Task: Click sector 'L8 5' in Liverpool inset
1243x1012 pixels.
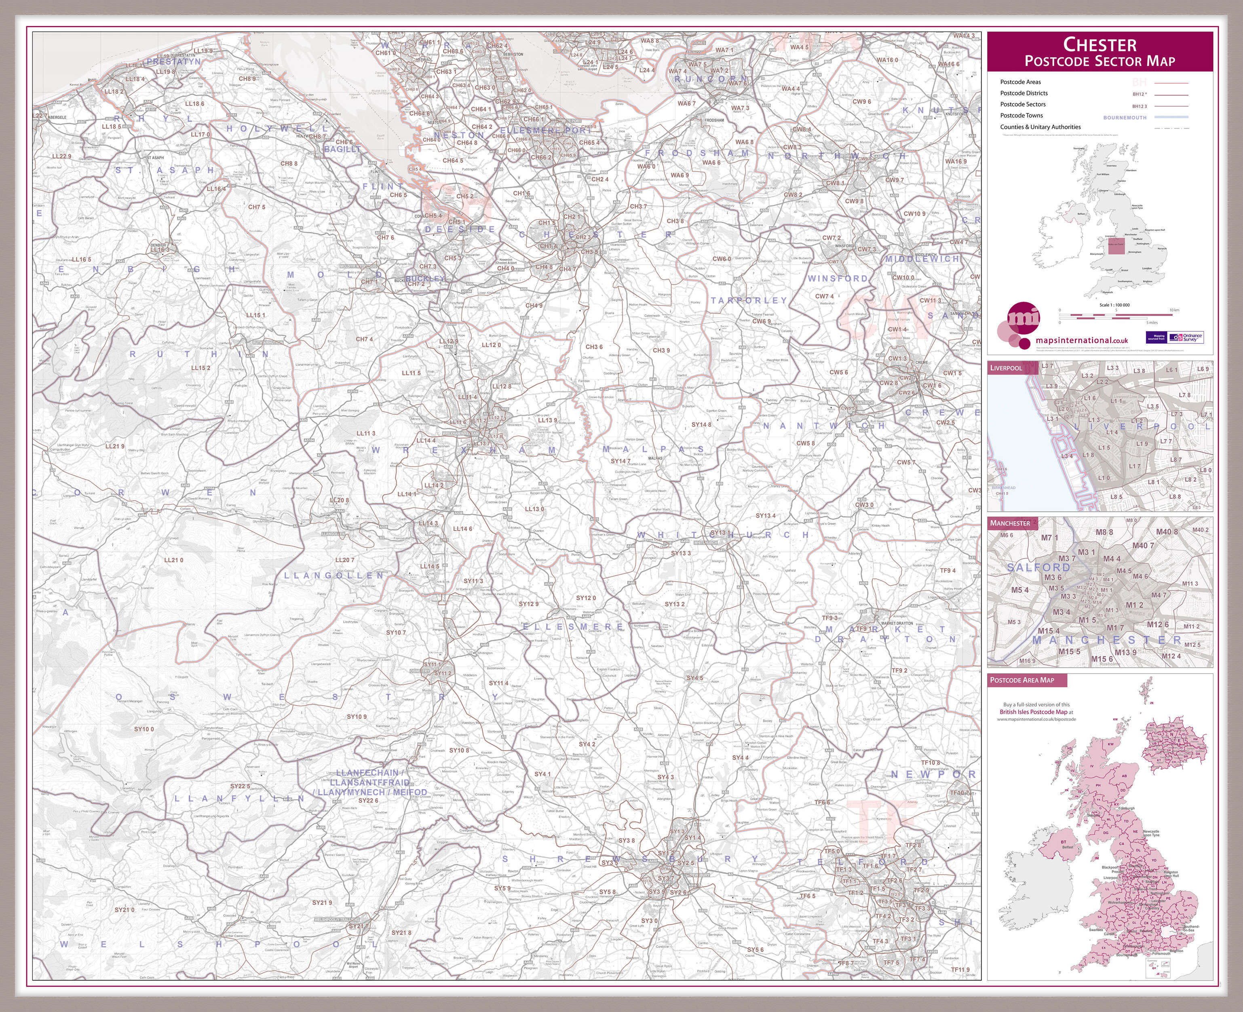Action: [1116, 497]
